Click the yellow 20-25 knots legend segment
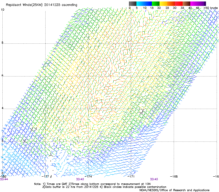The height and width of the screenshot is (192, 219). point(163,4)
